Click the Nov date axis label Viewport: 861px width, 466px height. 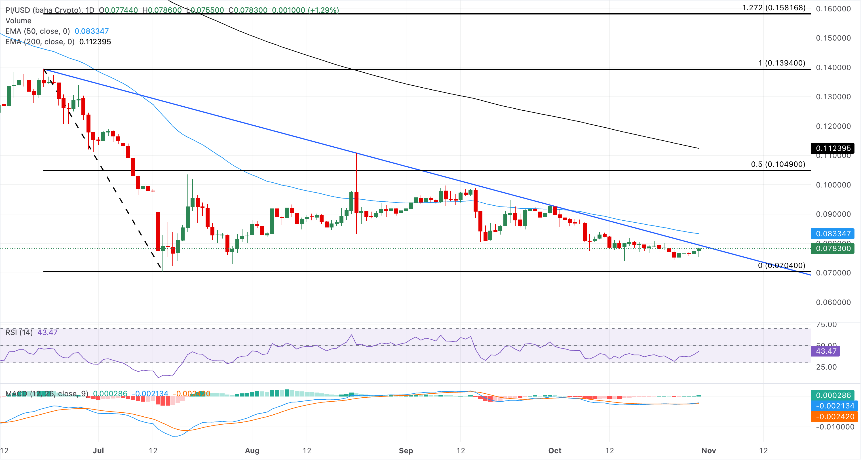(x=709, y=451)
